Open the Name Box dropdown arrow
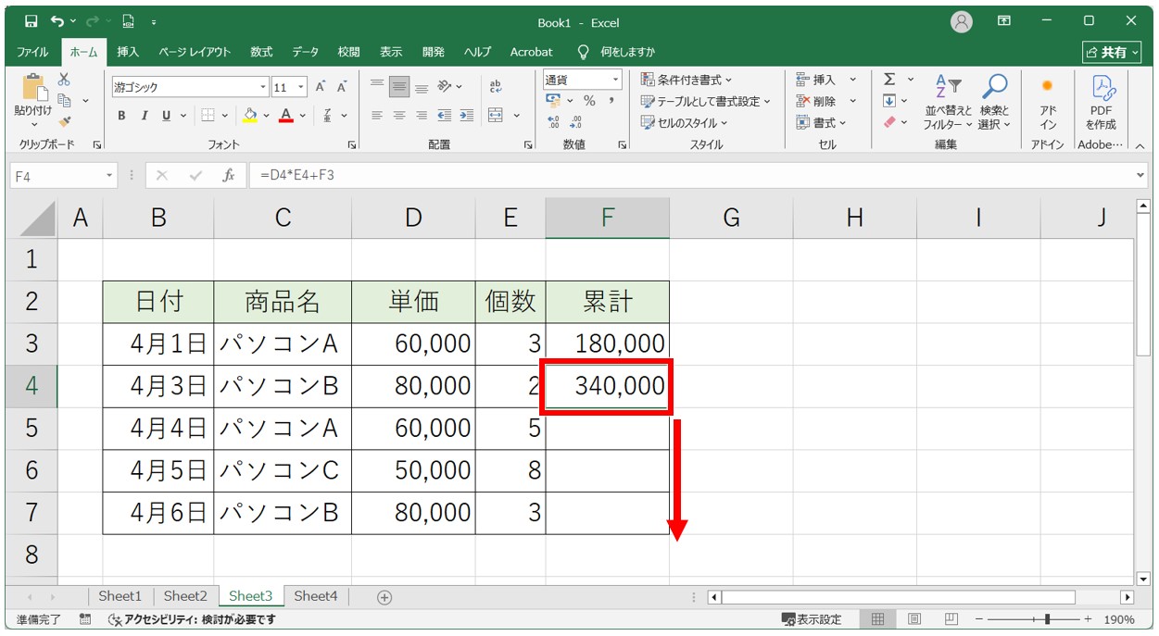The image size is (1159, 636). click(x=109, y=175)
